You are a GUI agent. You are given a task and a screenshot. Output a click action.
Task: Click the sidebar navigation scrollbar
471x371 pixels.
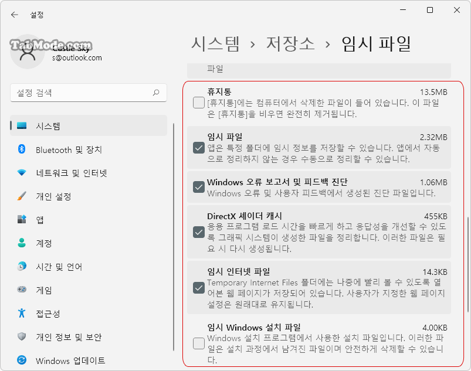[174, 237]
